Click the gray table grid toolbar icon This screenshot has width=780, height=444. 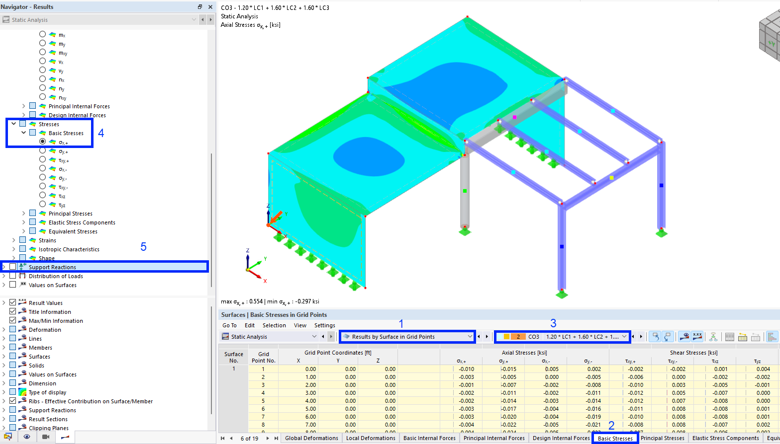(730, 337)
